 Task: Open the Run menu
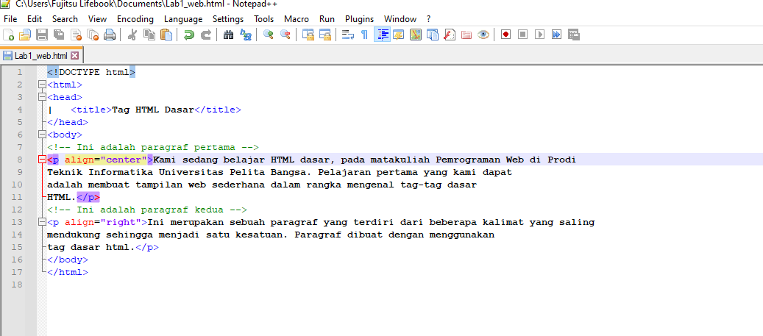point(327,19)
